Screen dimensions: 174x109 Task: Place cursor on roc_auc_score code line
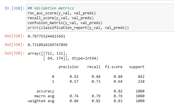click(x=62, y=13)
